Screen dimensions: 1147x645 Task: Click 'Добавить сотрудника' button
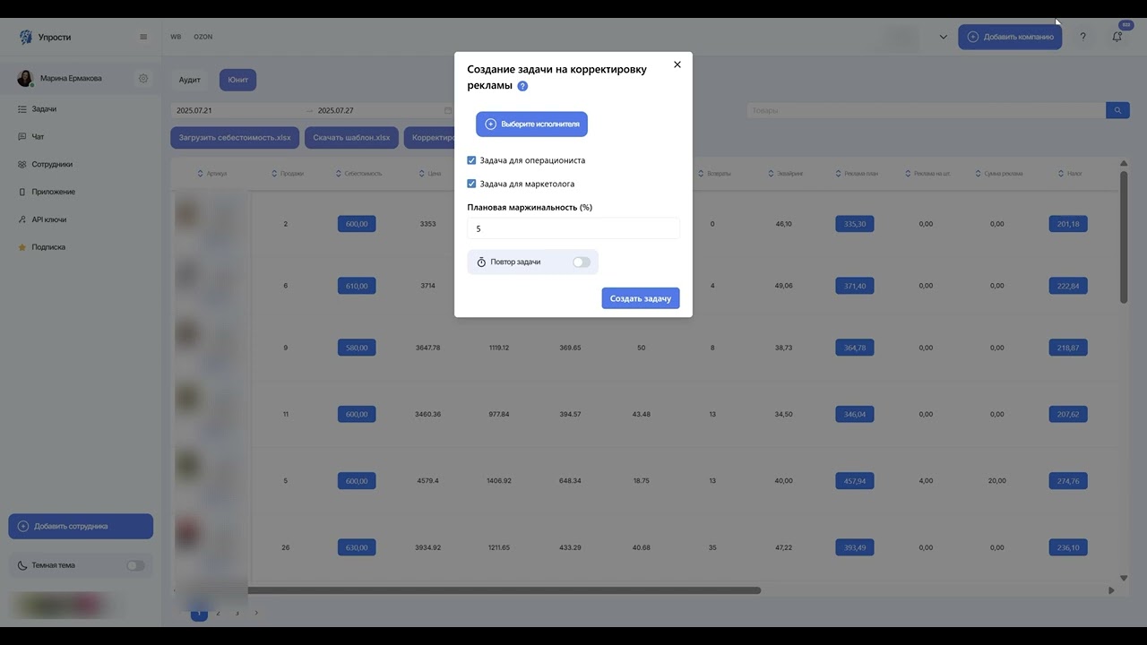point(81,527)
